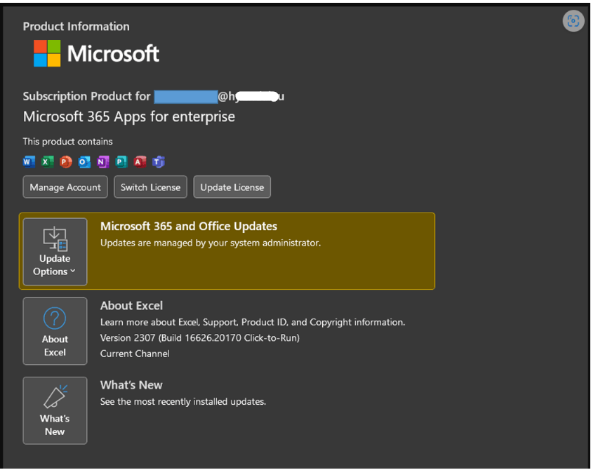591x470 pixels.
Task: Click 'See the most recently installed updates' text
Action: pyautogui.click(x=183, y=401)
